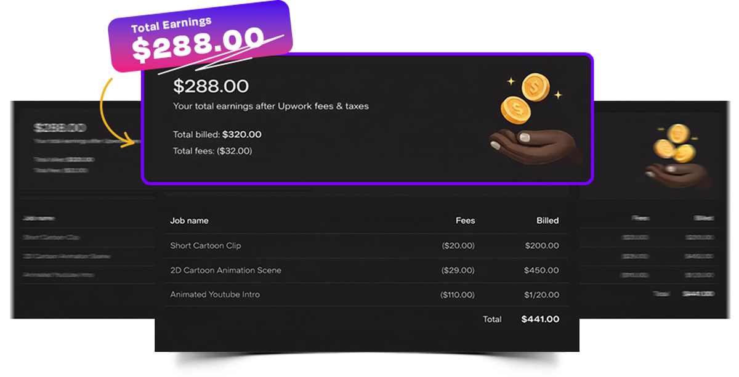The width and height of the screenshot is (739, 377).
Task: Click the Total fees ($32.00) line
Action: coord(212,150)
